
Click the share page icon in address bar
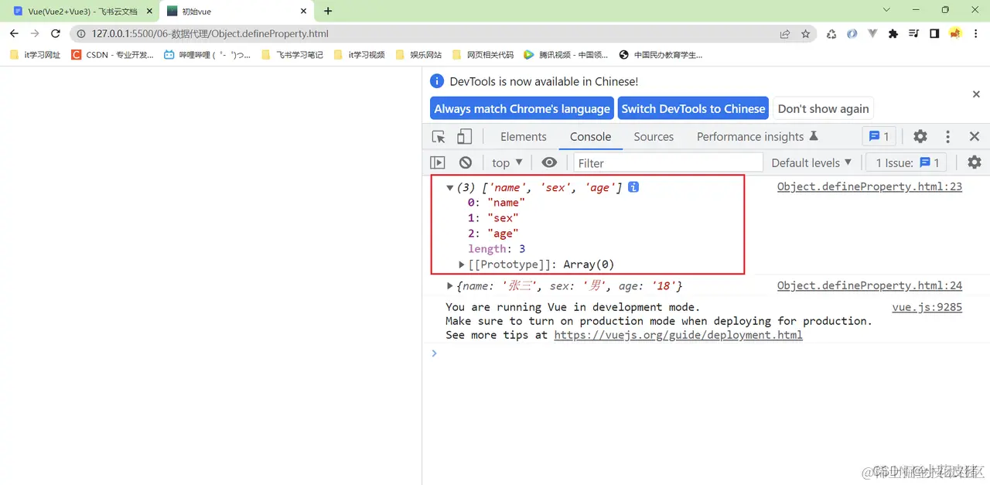(785, 34)
